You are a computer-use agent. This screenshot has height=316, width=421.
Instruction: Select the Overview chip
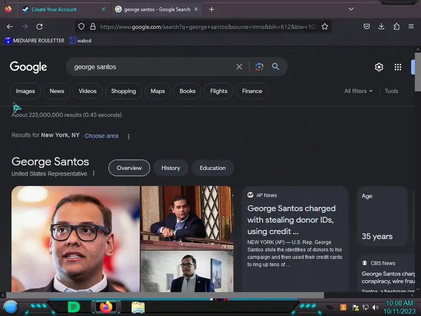(x=129, y=168)
